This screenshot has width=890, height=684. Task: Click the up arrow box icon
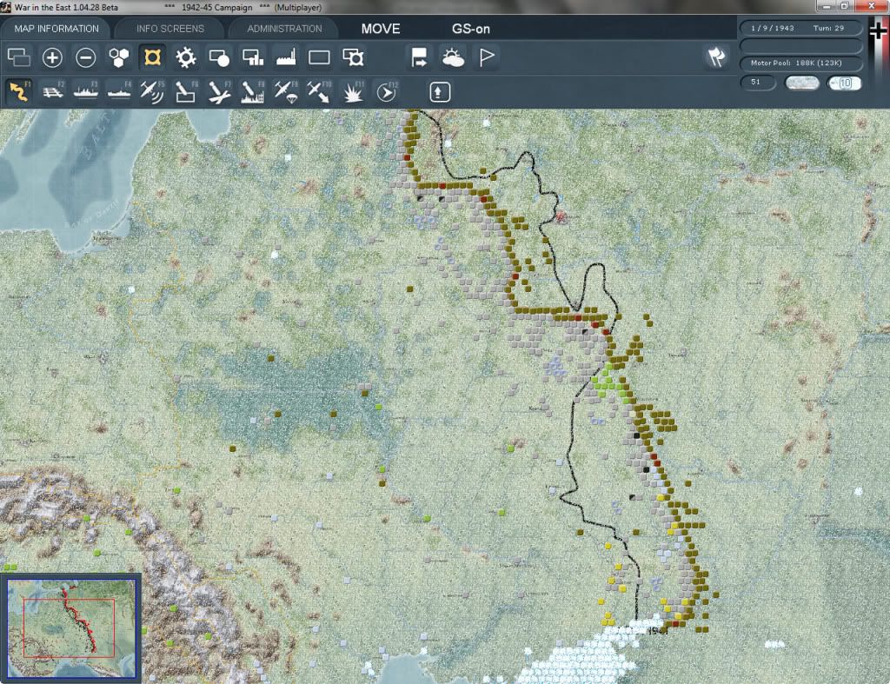440,92
